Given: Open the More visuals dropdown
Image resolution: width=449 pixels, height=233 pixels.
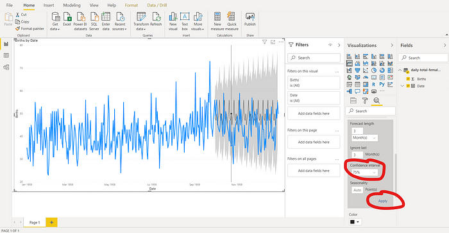Looking at the screenshot, I should coord(198,21).
